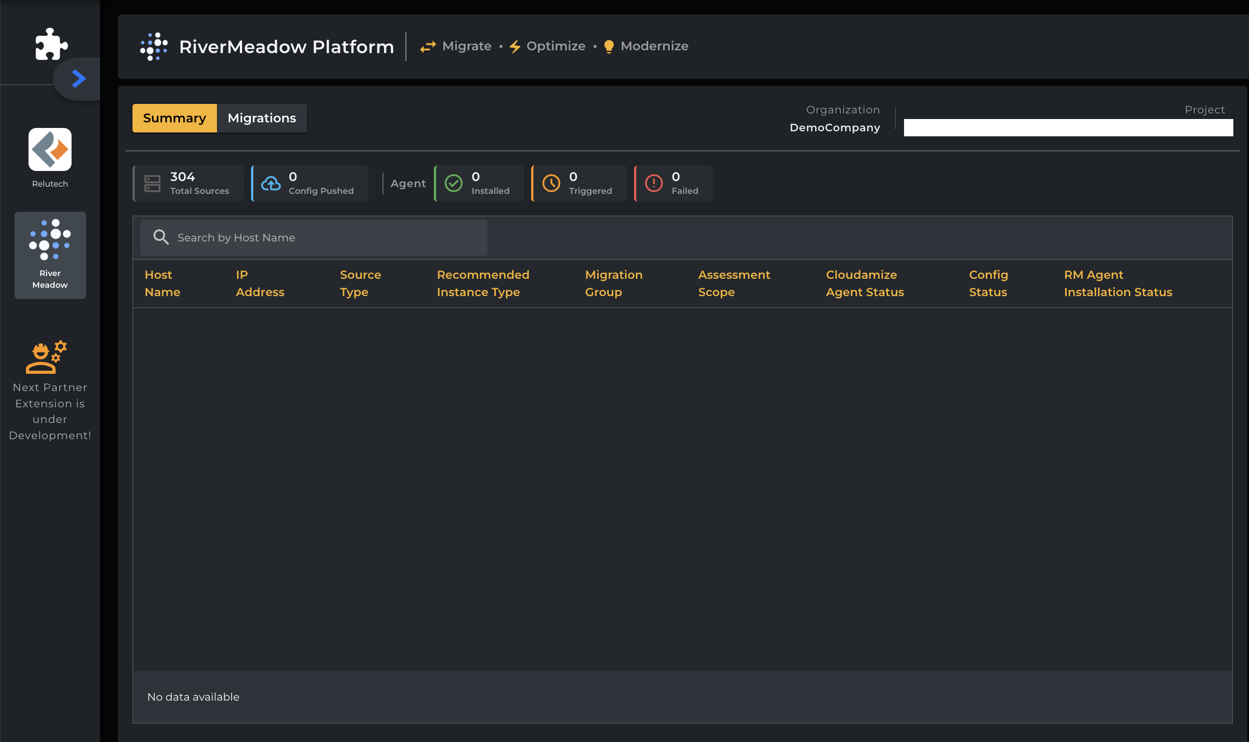
Task: Click the 304 Total Sources count
Action: pyautogui.click(x=182, y=177)
